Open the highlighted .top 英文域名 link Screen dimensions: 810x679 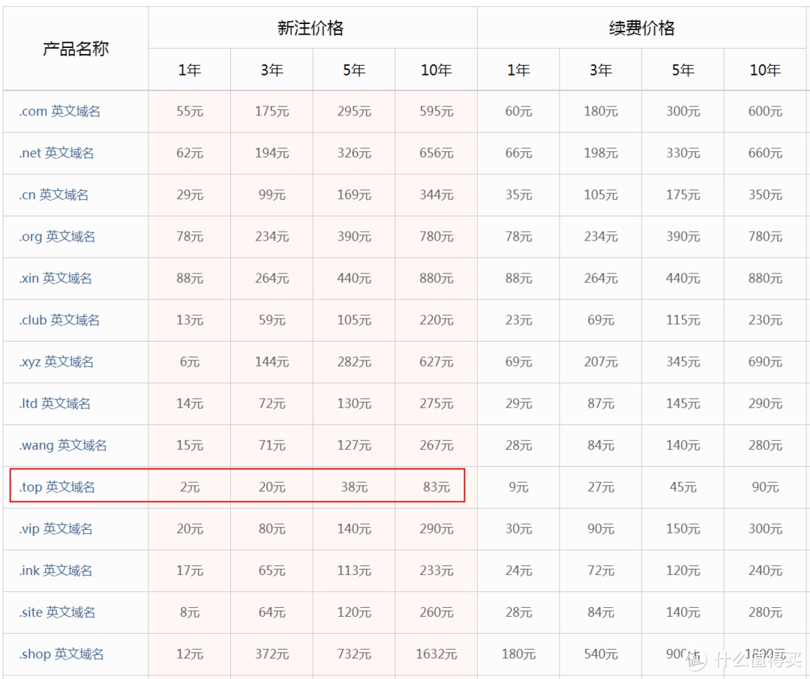coord(58,488)
